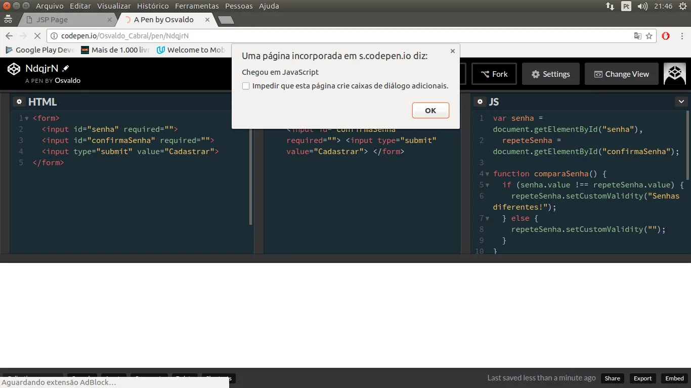Click the pencil icon beside NdqjrN title
Image resolution: width=691 pixels, height=388 pixels.
click(x=65, y=68)
